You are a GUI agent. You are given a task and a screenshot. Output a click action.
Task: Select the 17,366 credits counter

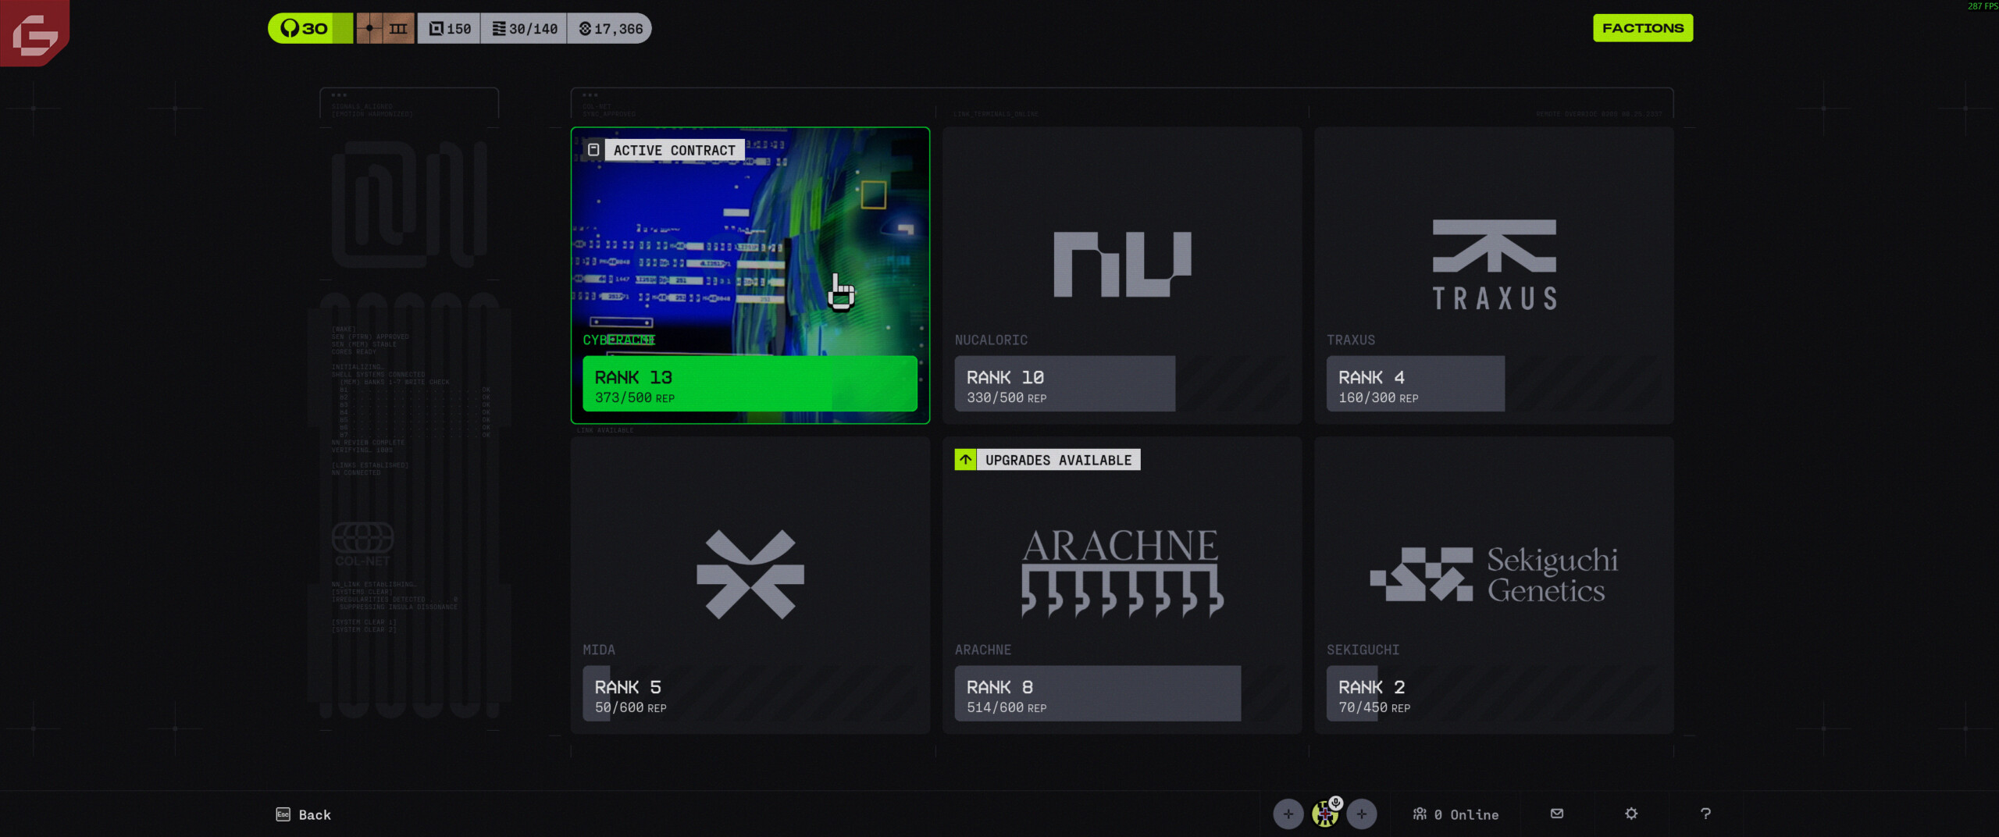pos(611,29)
